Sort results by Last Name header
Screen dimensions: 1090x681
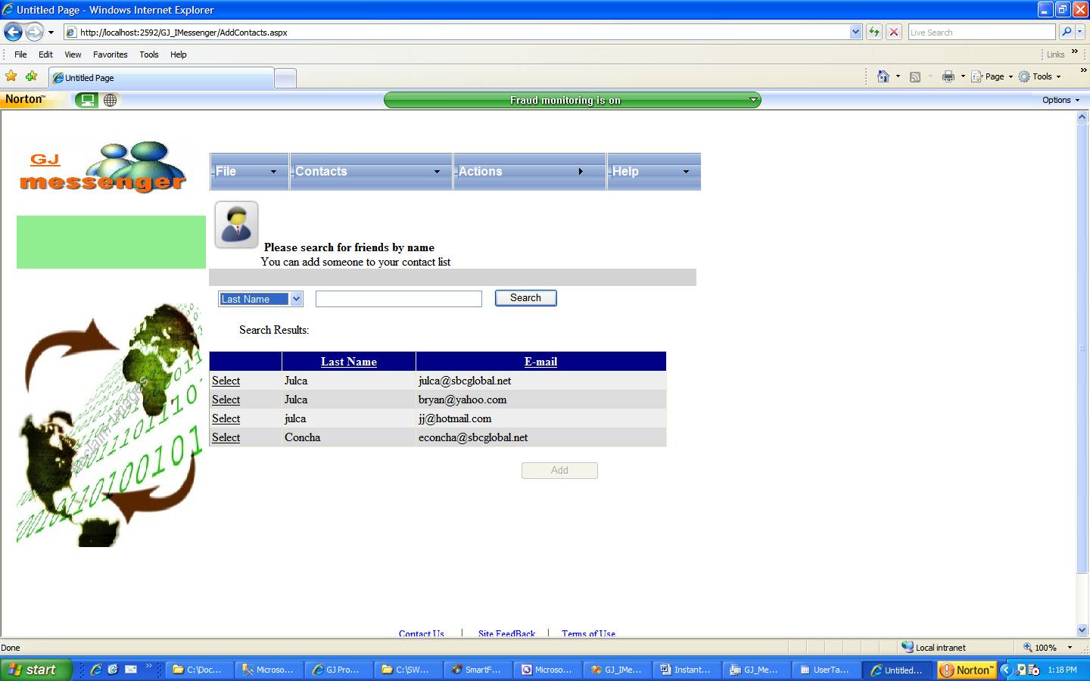pos(348,362)
